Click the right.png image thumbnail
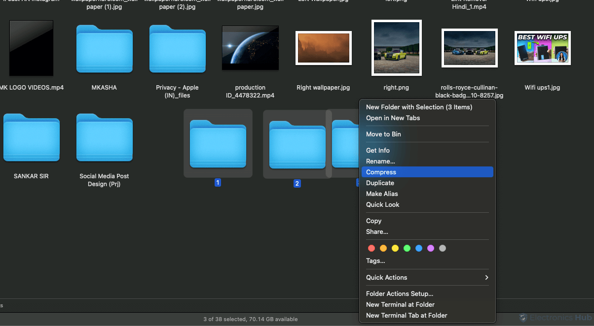The image size is (594, 326). click(x=396, y=48)
